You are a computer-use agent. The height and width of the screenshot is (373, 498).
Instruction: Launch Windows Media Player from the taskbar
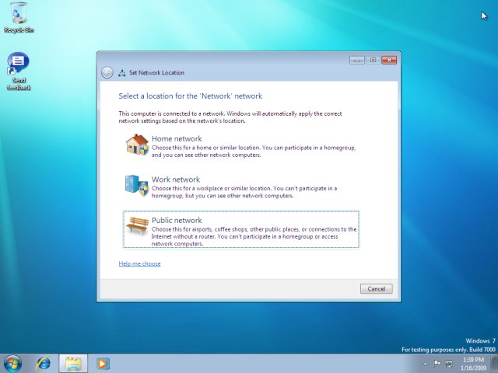(x=103, y=364)
